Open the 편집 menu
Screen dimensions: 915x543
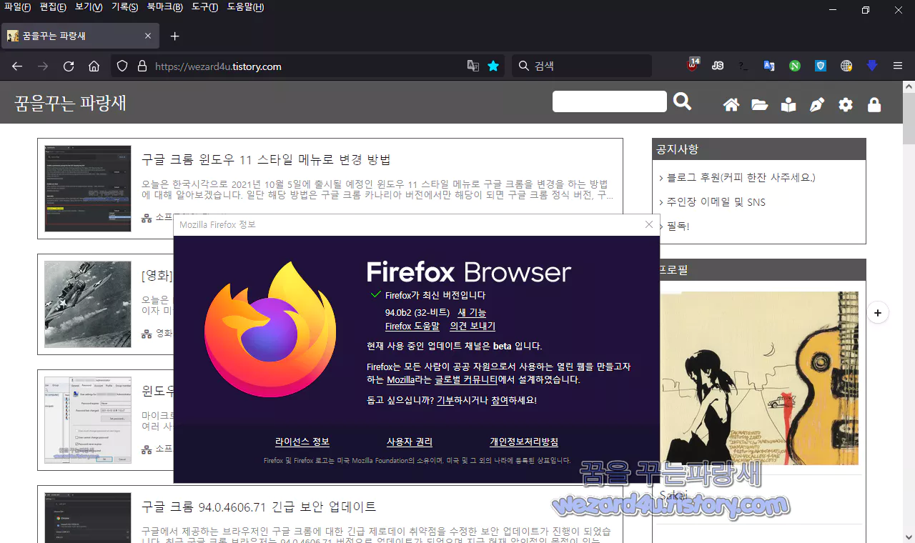[53, 7]
